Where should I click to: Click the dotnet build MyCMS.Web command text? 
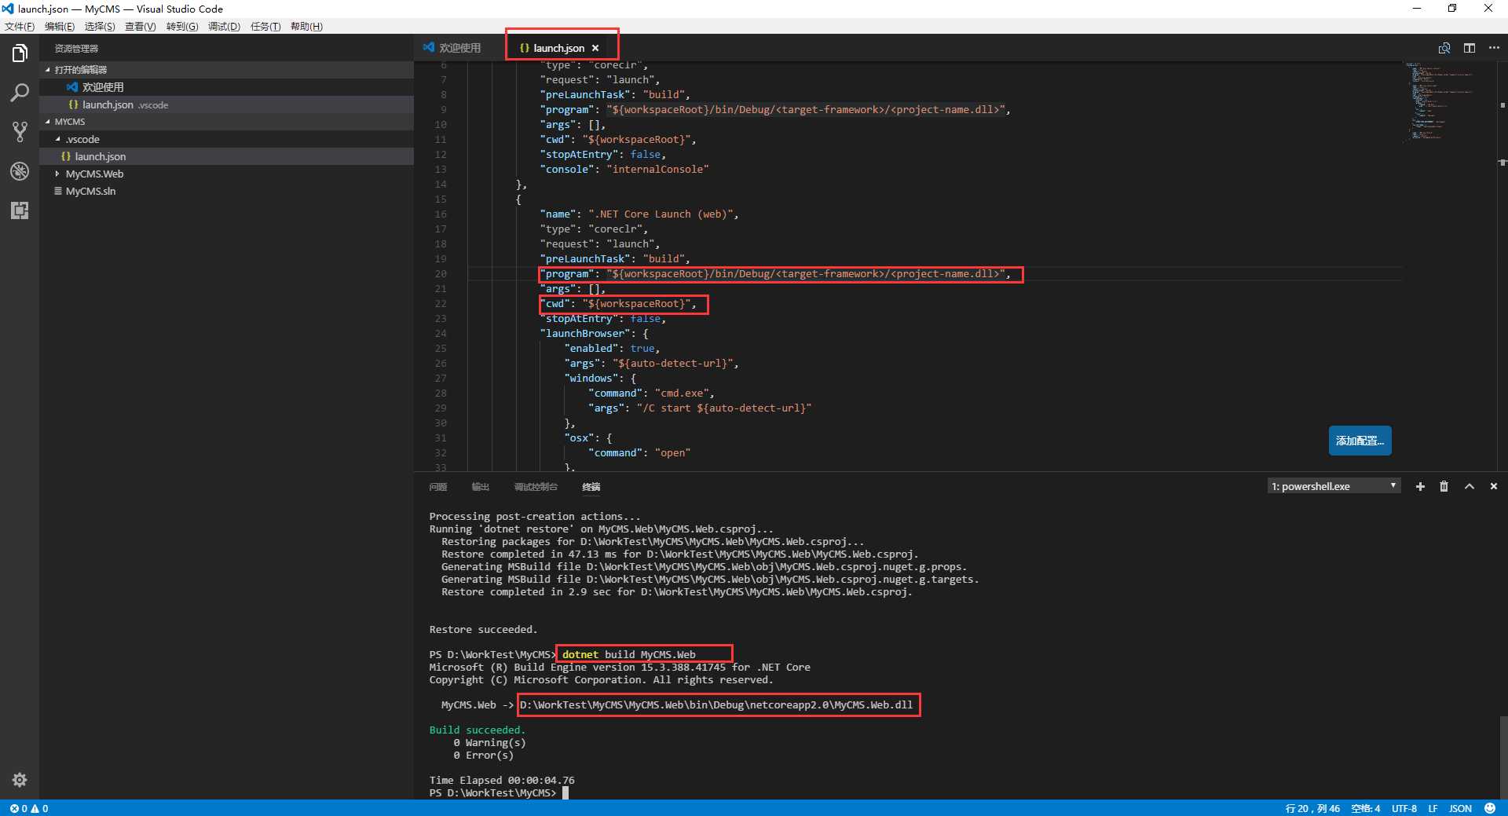[628, 655]
